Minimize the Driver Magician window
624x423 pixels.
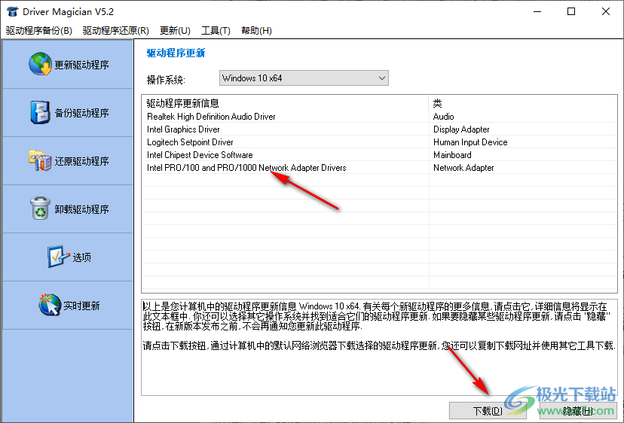click(x=537, y=11)
